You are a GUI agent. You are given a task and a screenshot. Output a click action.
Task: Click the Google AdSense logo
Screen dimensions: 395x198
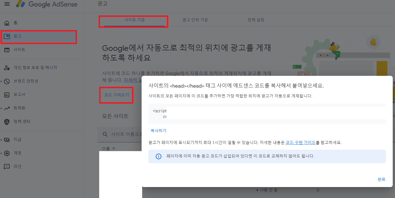pyautogui.click(x=46, y=4)
